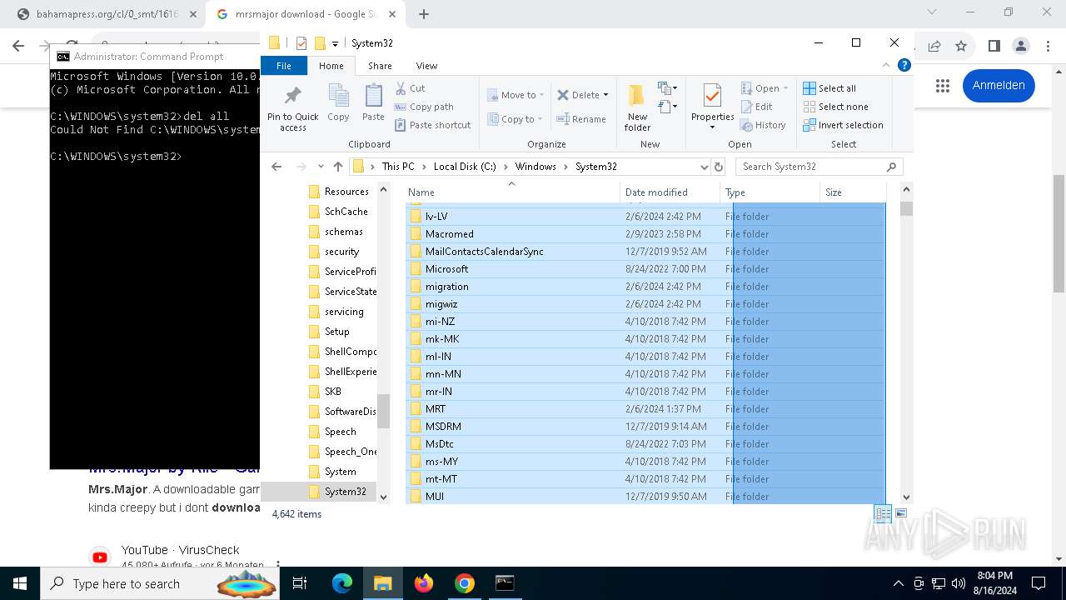The width and height of the screenshot is (1066, 600).
Task: Click the Copy ribbon icon
Action: pyautogui.click(x=338, y=103)
